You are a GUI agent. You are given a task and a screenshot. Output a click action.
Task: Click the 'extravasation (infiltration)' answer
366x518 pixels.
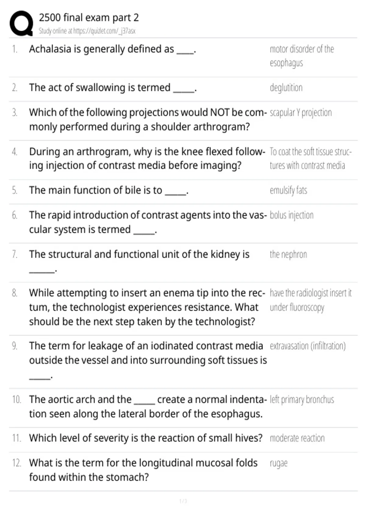click(x=308, y=346)
